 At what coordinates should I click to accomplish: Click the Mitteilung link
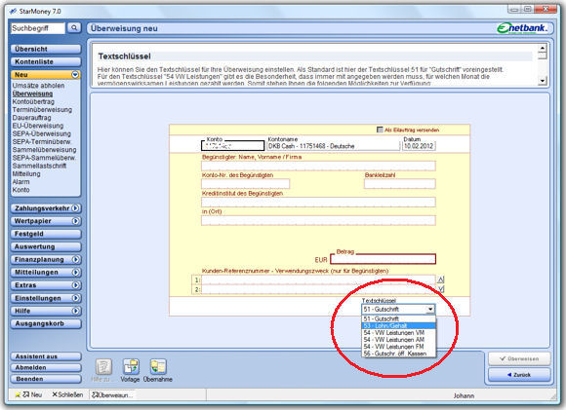pyautogui.click(x=26, y=173)
